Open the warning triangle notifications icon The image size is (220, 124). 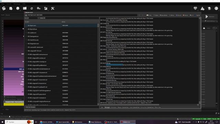coord(202,8)
